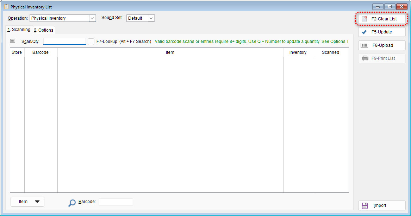Expand the Sound Set dropdown

tap(151, 18)
